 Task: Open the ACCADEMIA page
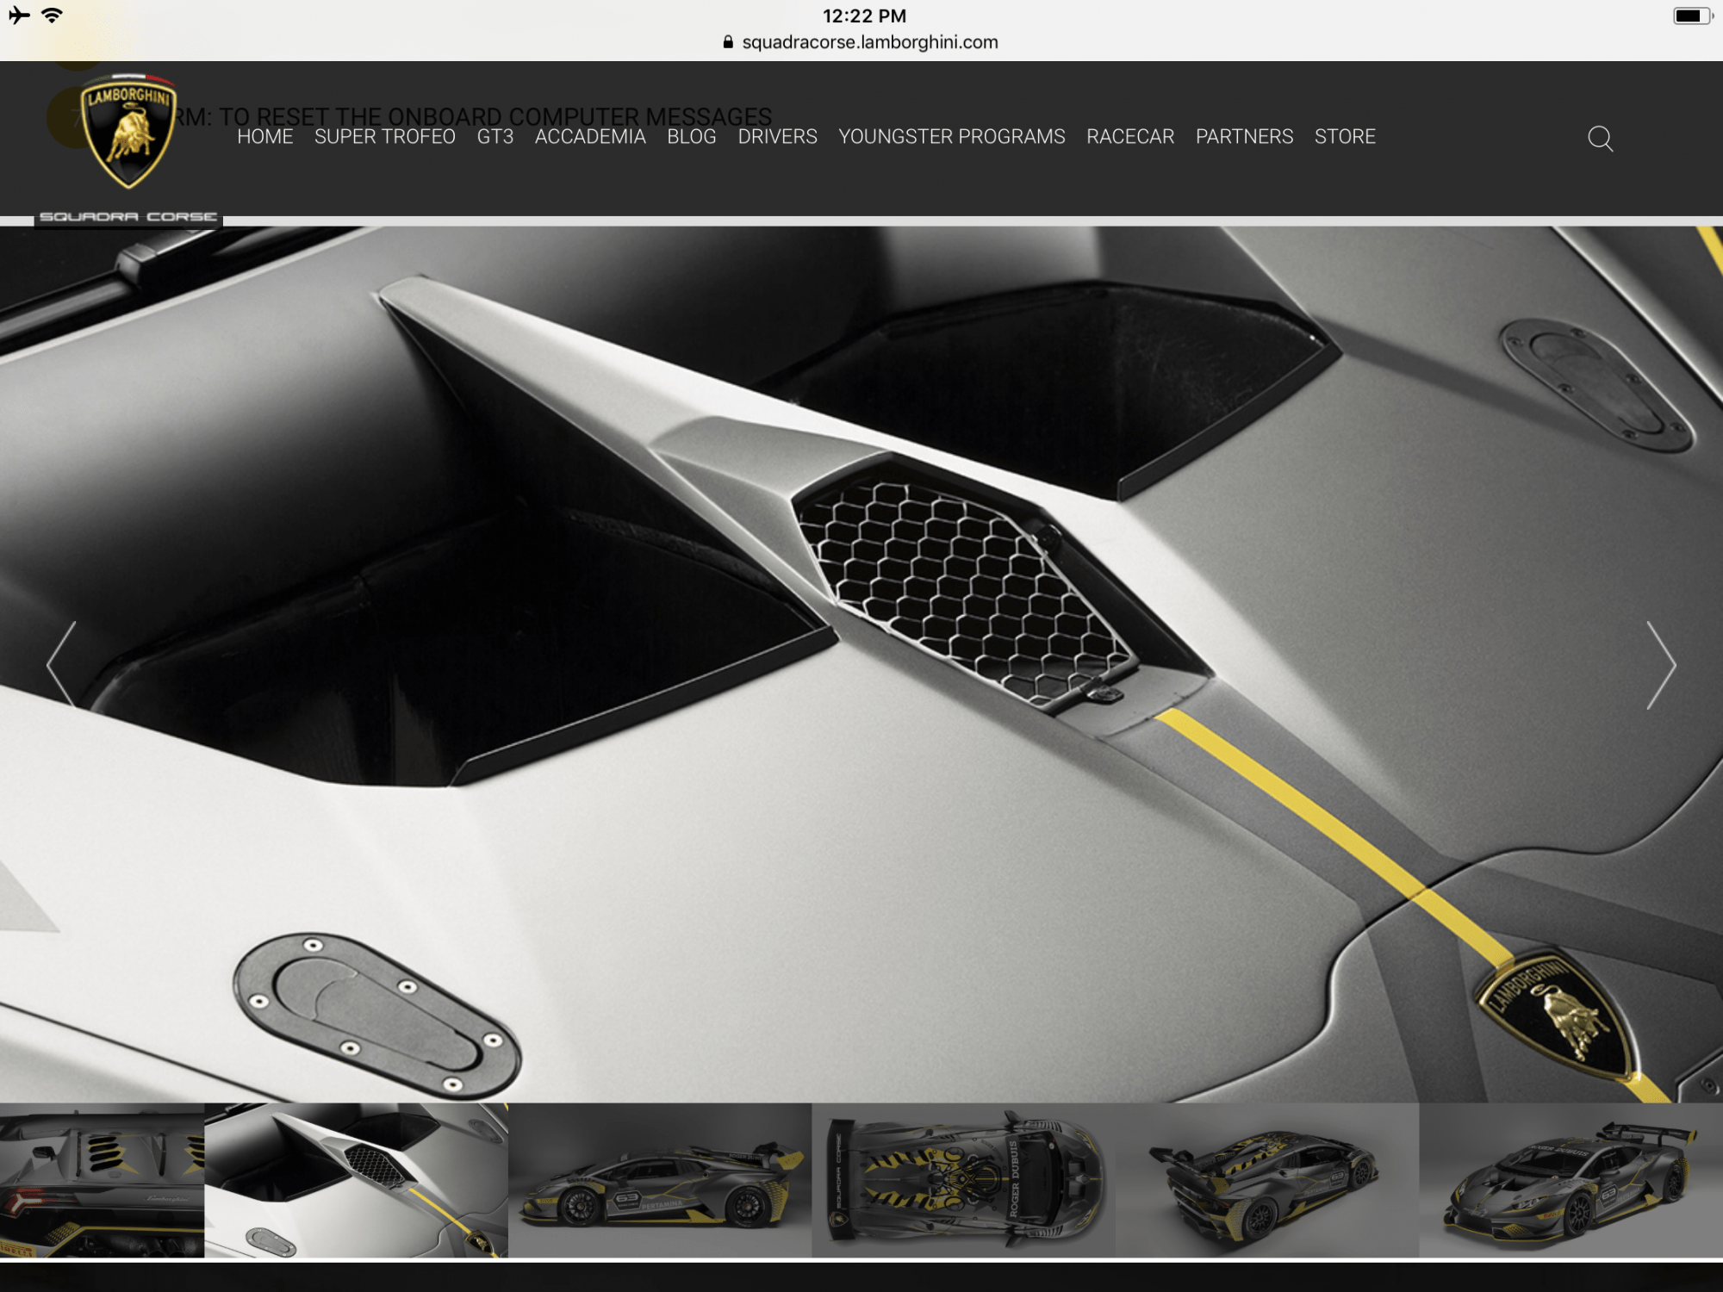click(589, 137)
